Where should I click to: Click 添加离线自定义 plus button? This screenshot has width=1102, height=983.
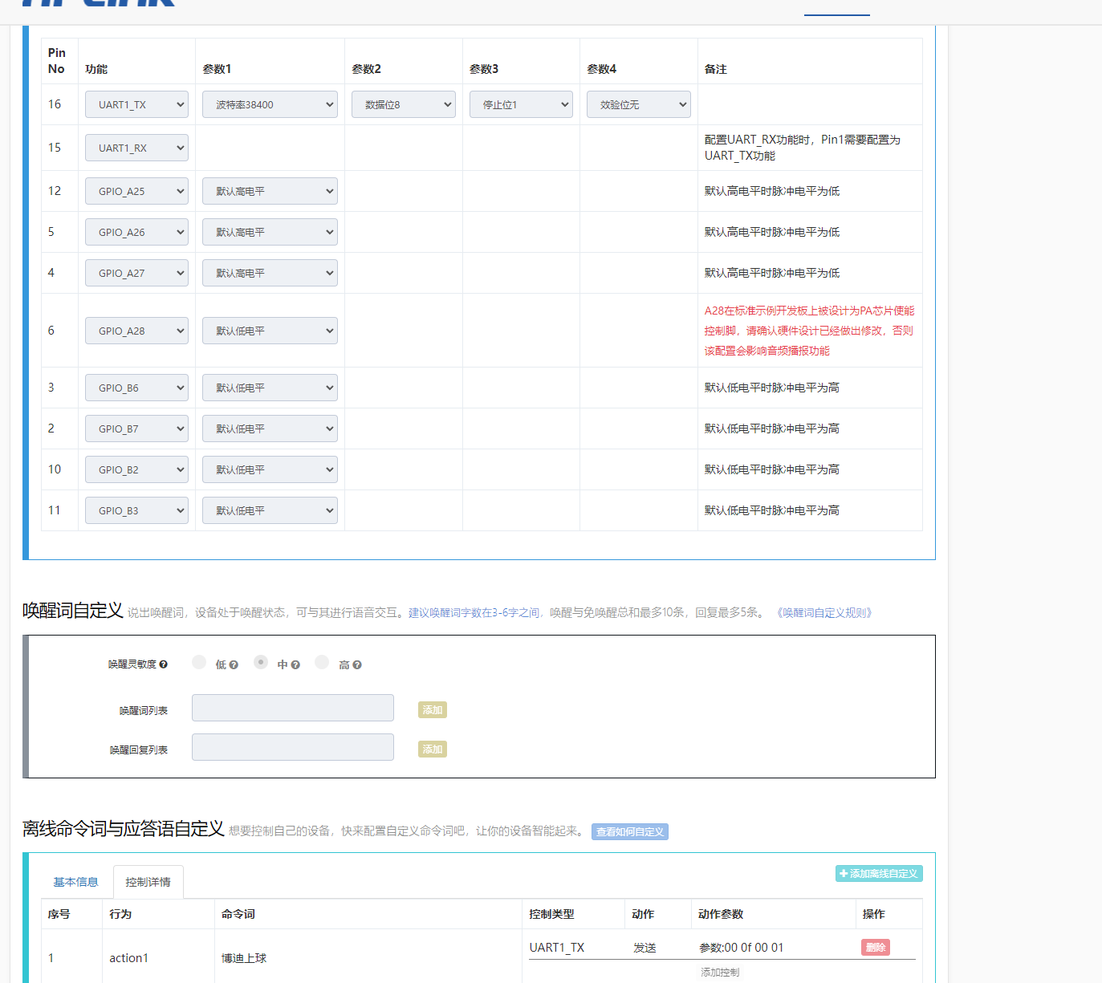879,873
